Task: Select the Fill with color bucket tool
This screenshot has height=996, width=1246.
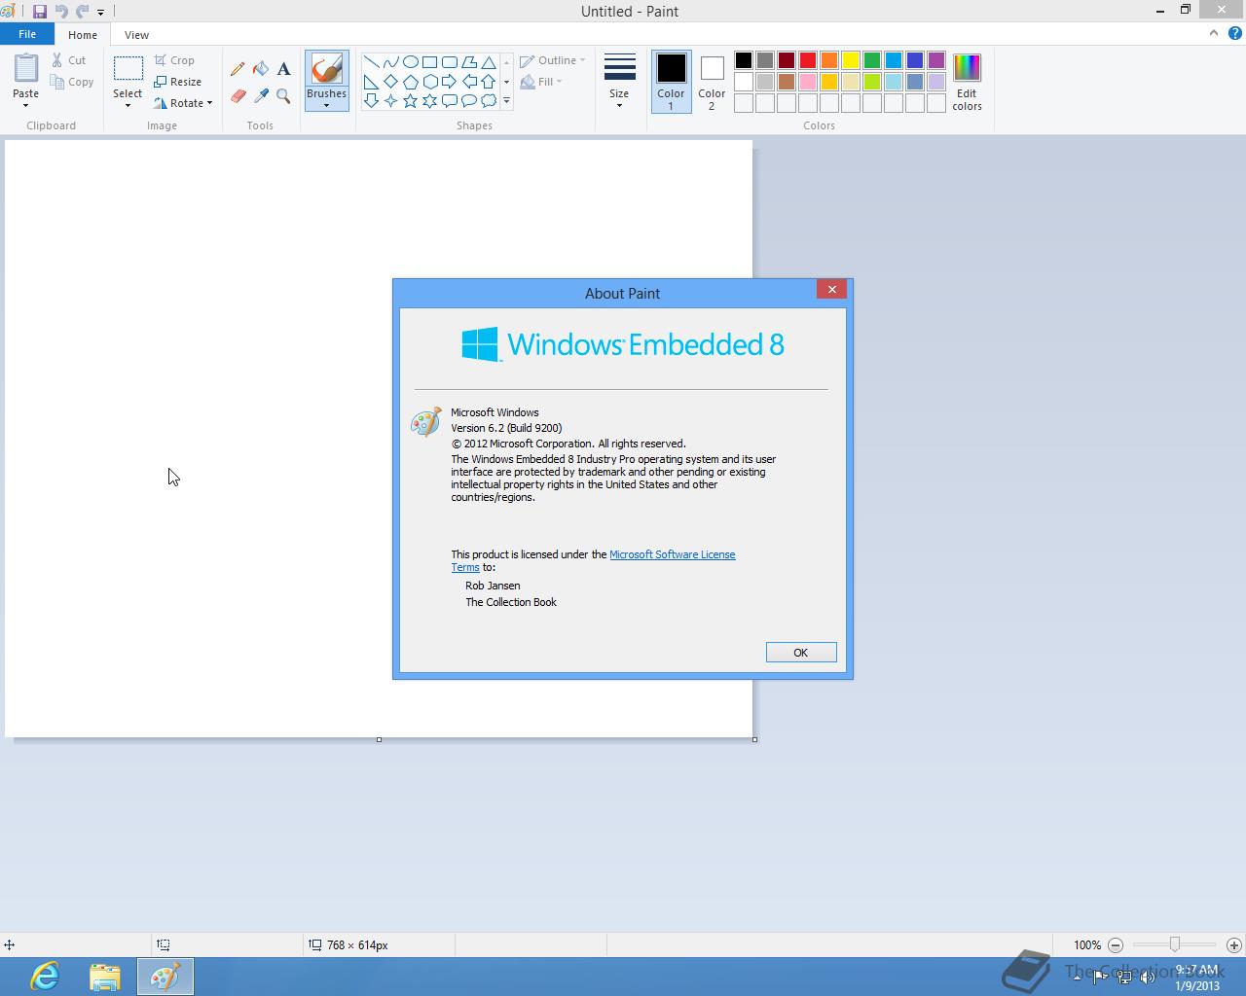Action: tap(261, 69)
